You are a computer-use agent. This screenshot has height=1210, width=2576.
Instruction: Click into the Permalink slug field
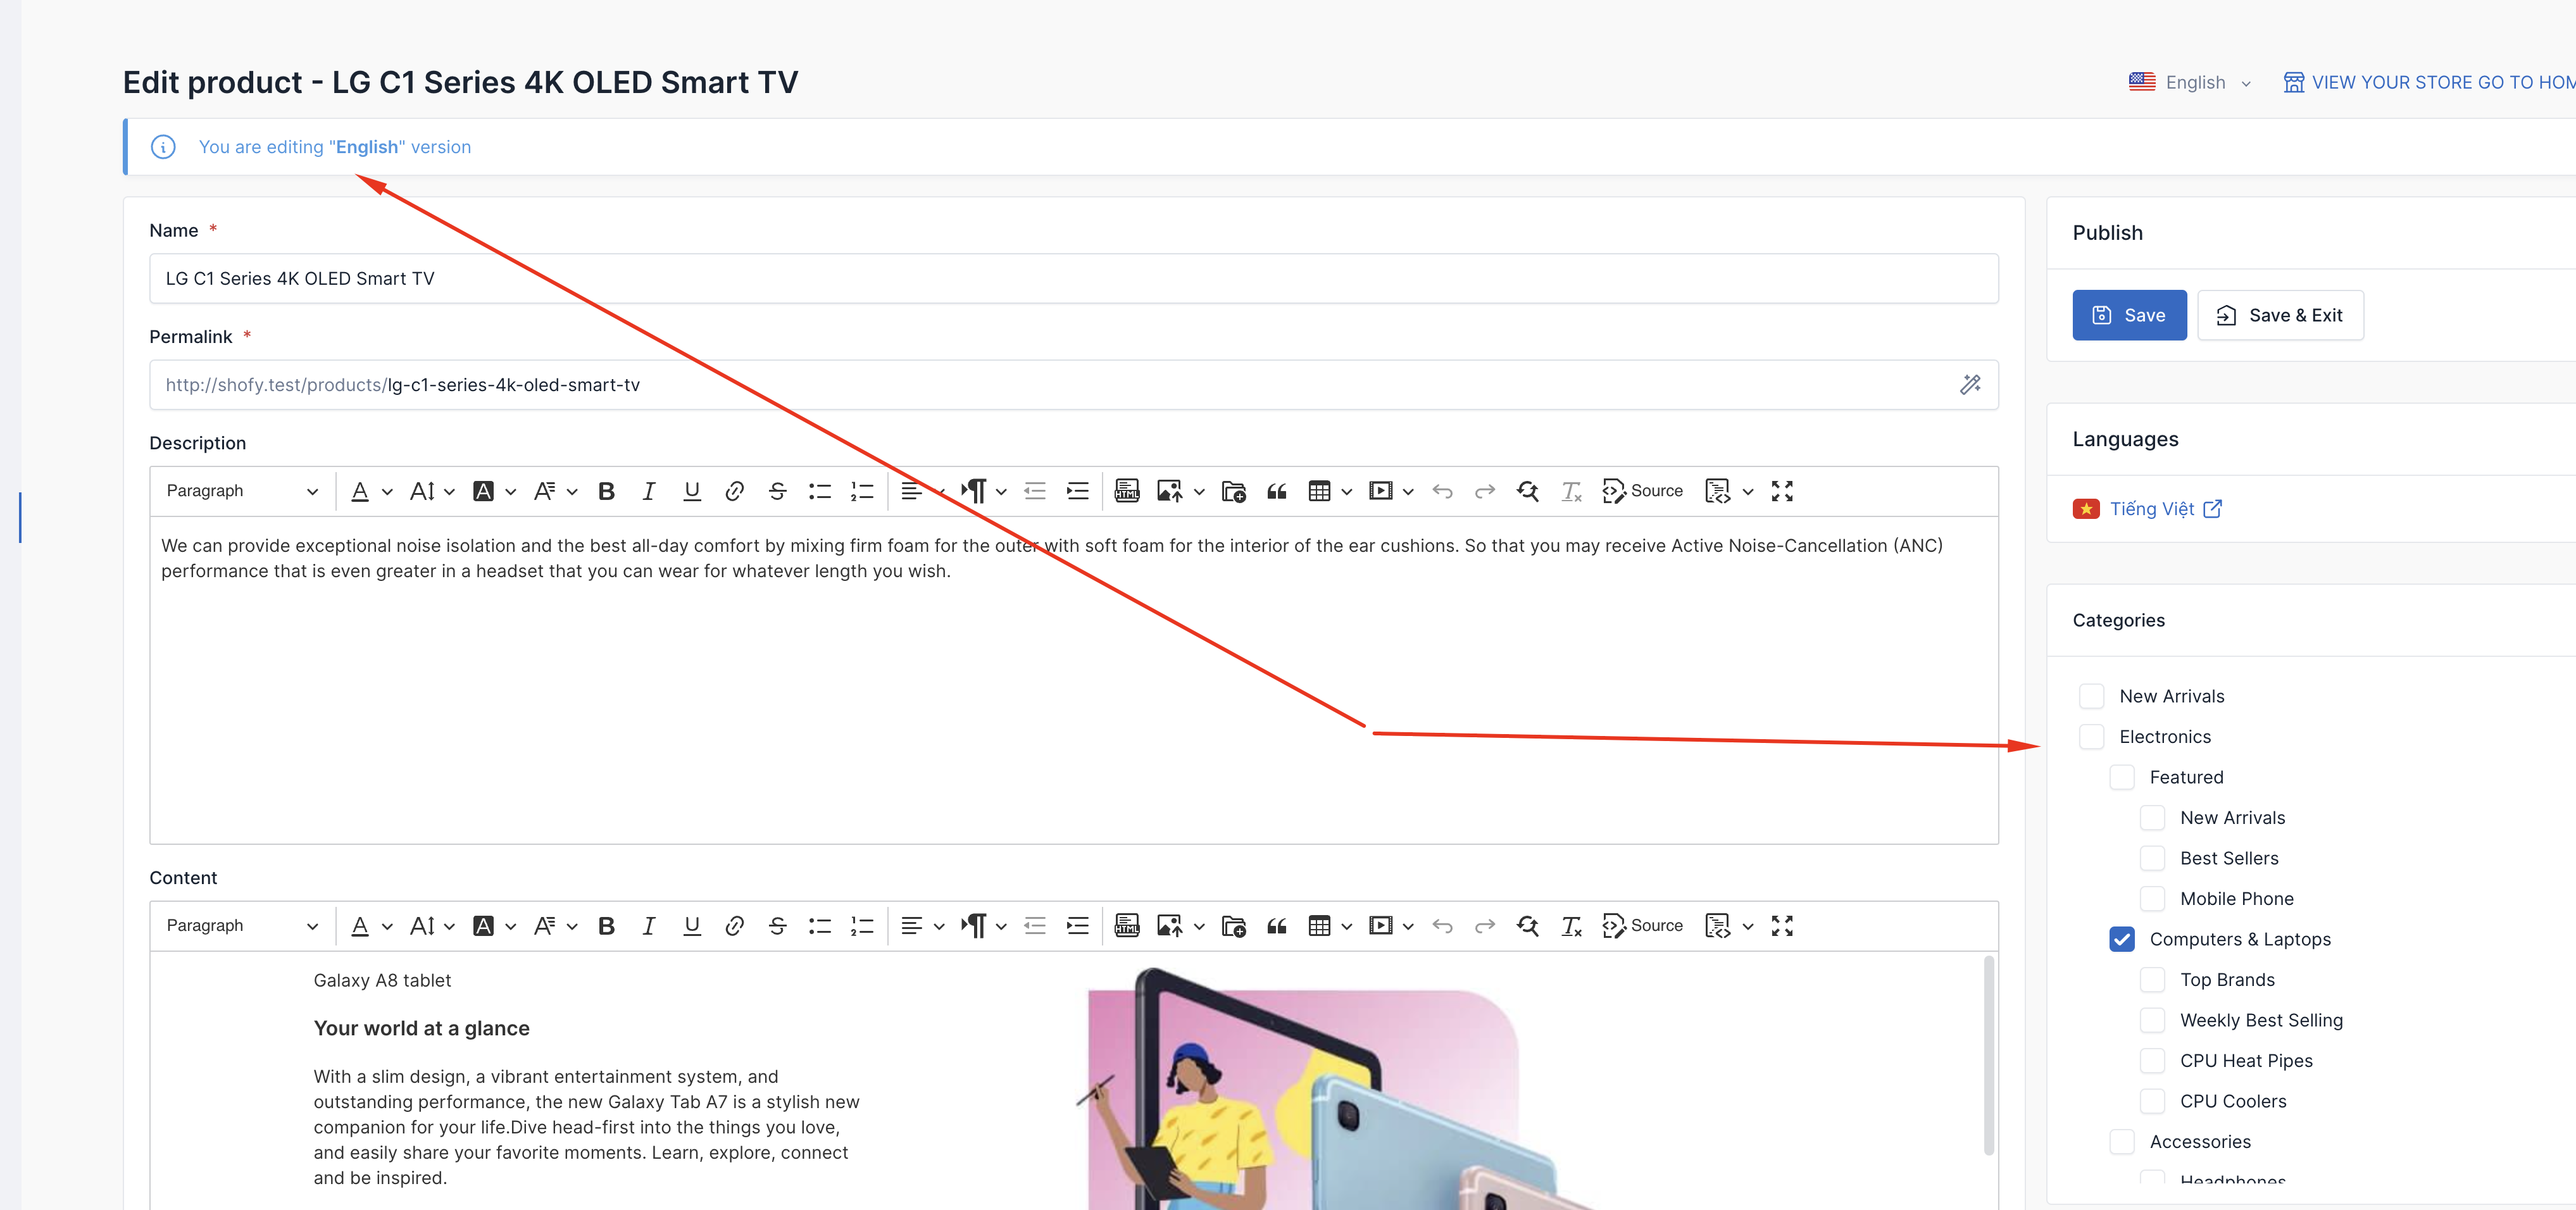pos(1073,385)
